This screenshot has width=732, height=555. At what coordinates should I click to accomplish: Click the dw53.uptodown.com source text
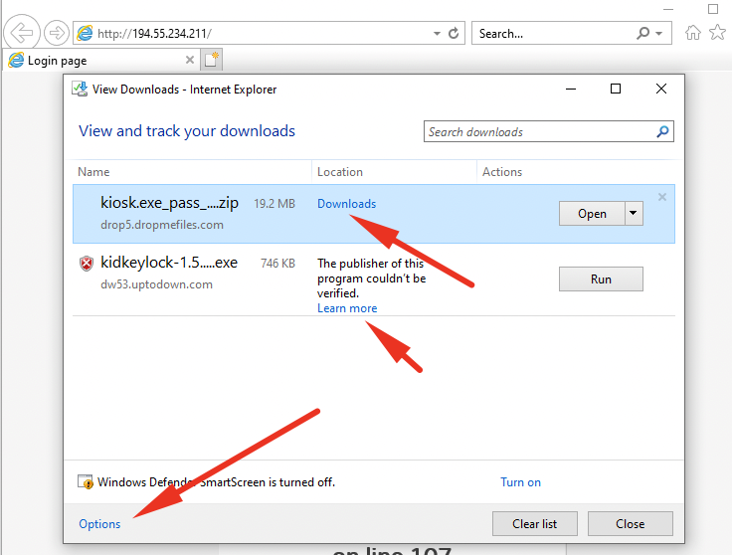coord(156,284)
